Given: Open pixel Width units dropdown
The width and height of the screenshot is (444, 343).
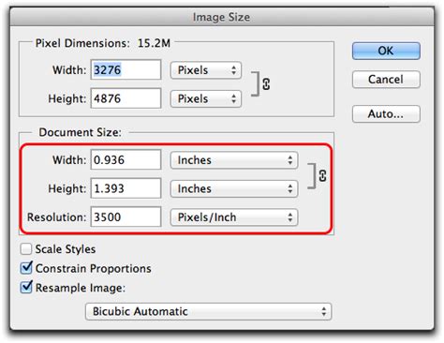Looking at the screenshot, I should 206,70.
